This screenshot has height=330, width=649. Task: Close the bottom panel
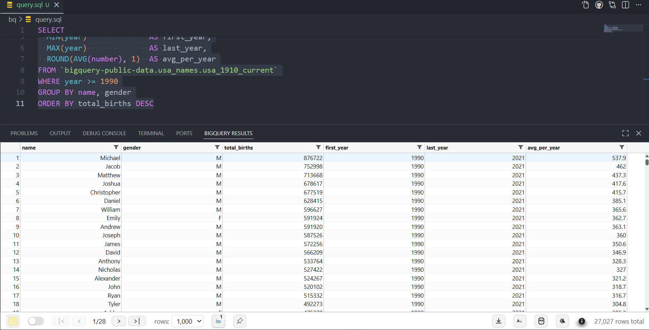pyautogui.click(x=638, y=133)
